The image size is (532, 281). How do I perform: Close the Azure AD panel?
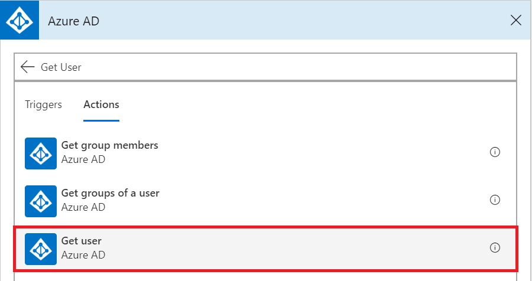(x=515, y=20)
